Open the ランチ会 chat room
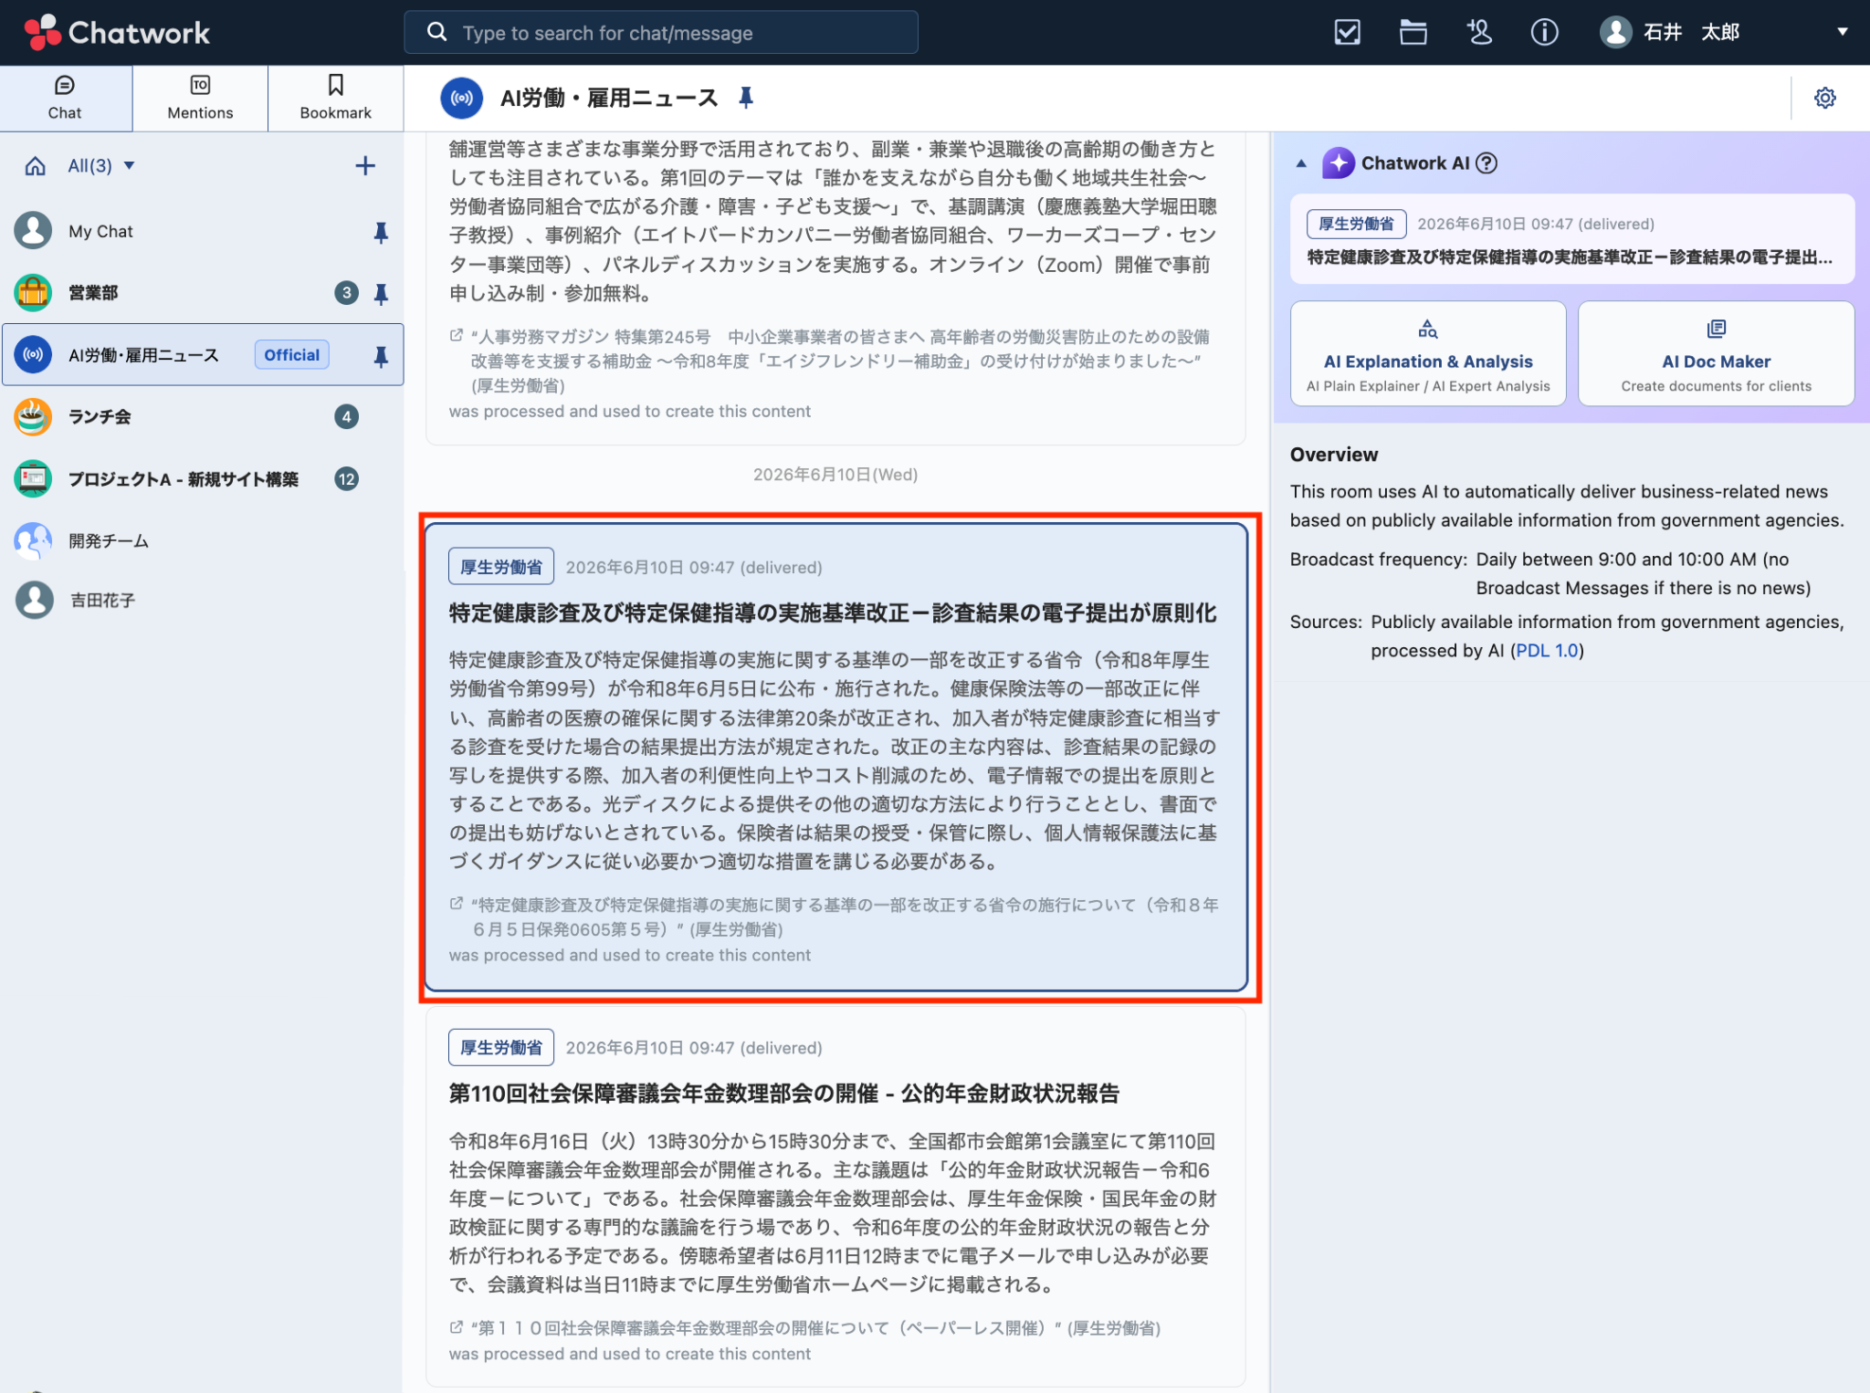1870x1393 pixels. 201,417
